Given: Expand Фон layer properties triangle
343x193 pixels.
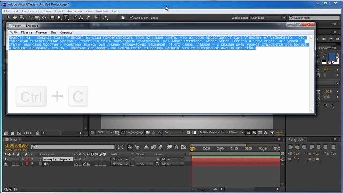Looking at the screenshot, I should click(x=23, y=164).
